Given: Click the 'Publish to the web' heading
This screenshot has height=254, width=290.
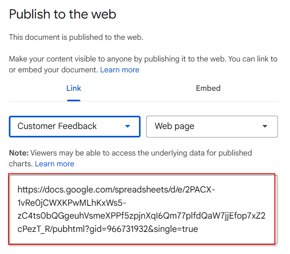Looking at the screenshot, I should point(63,14).
